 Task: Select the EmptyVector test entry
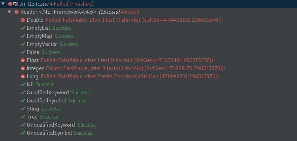click(42, 44)
